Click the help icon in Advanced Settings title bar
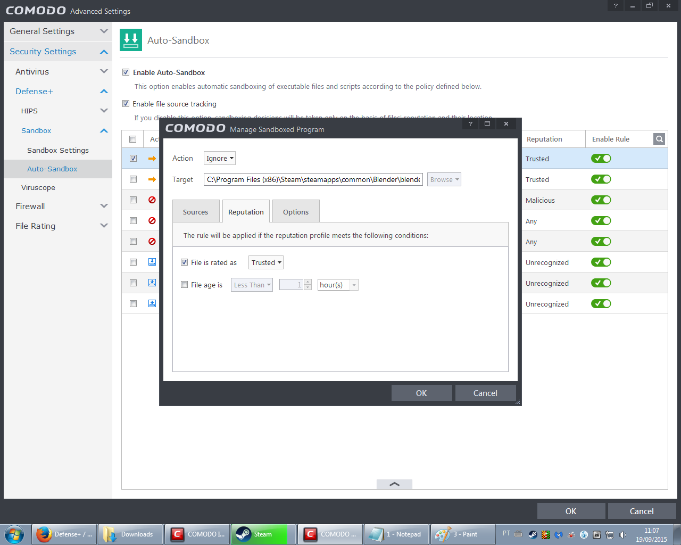681x545 pixels. click(x=616, y=5)
